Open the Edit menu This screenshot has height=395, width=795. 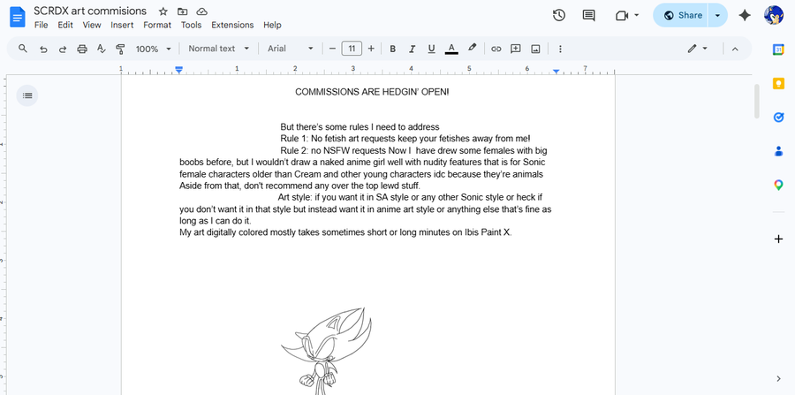(x=65, y=25)
